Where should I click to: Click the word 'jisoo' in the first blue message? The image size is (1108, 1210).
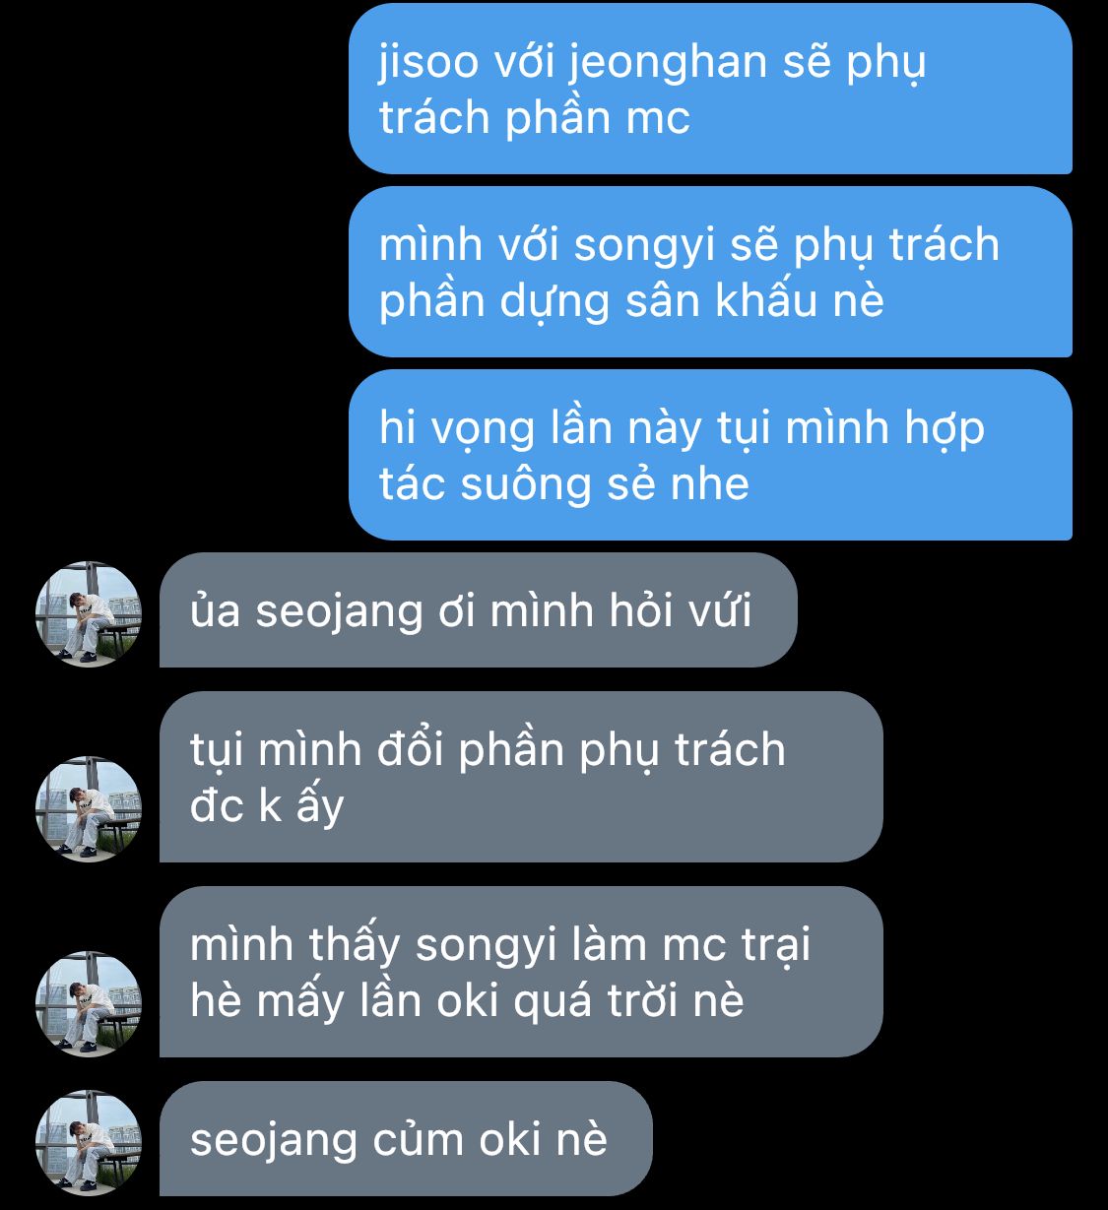[429, 63]
